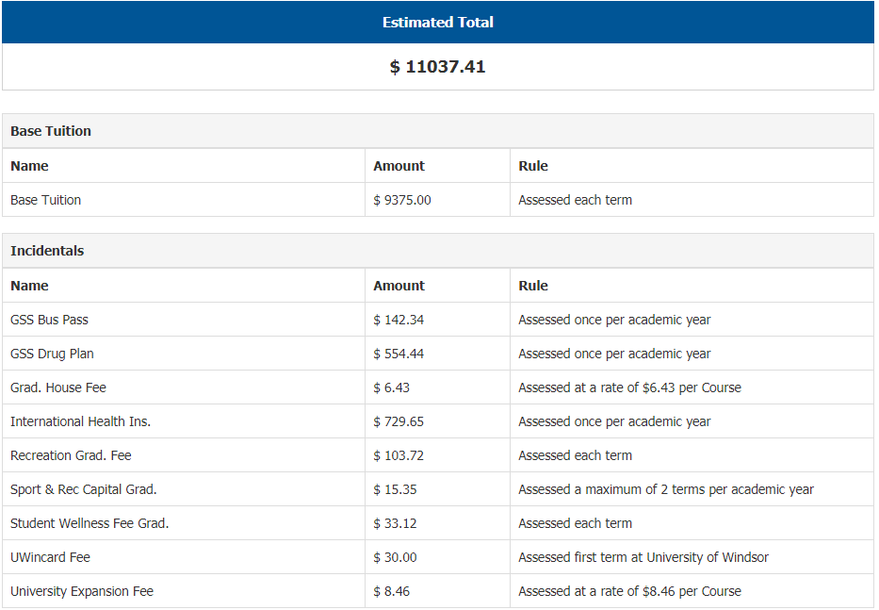Click the Incidentals section heading
Screen dimensions: 879x610
[x=47, y=250]
